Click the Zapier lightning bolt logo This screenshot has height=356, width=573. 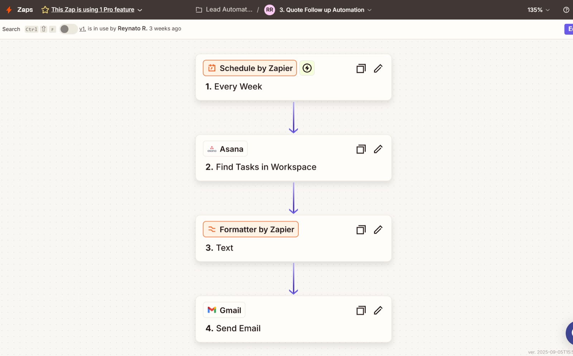[9, 10]
